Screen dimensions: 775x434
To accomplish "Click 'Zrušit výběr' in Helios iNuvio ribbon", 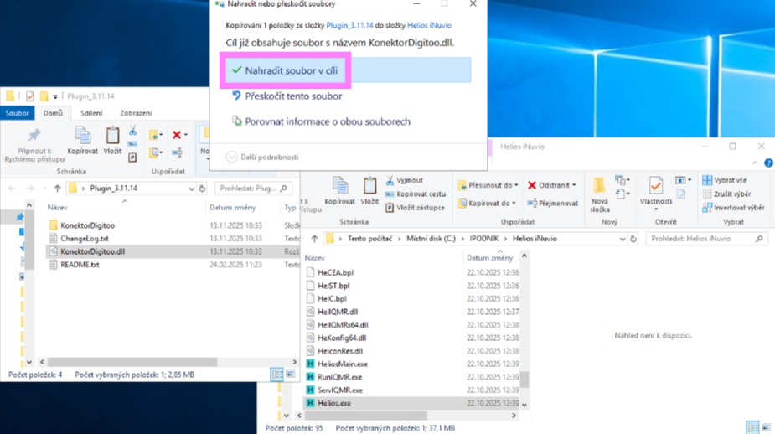I will [727, 194].
